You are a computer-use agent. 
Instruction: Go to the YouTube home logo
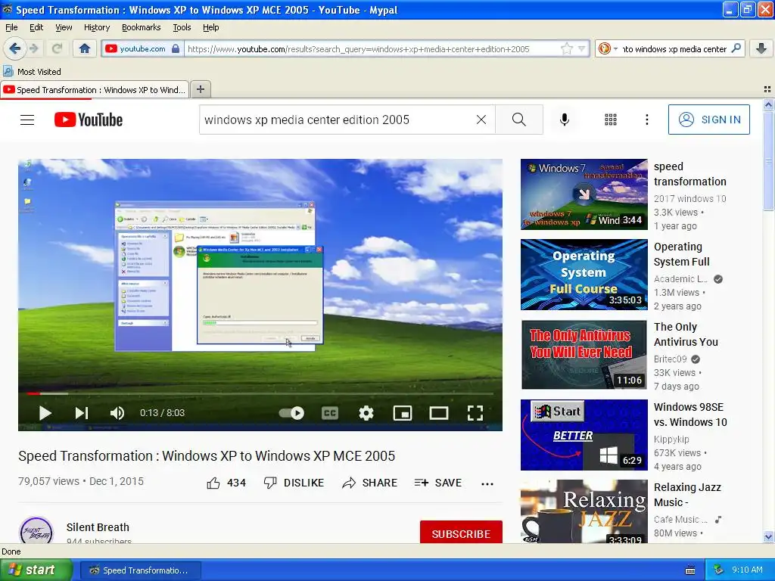click(89, 120)
